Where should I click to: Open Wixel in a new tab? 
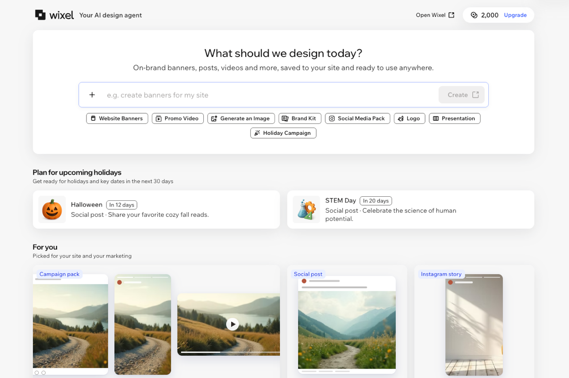[435, 15]
